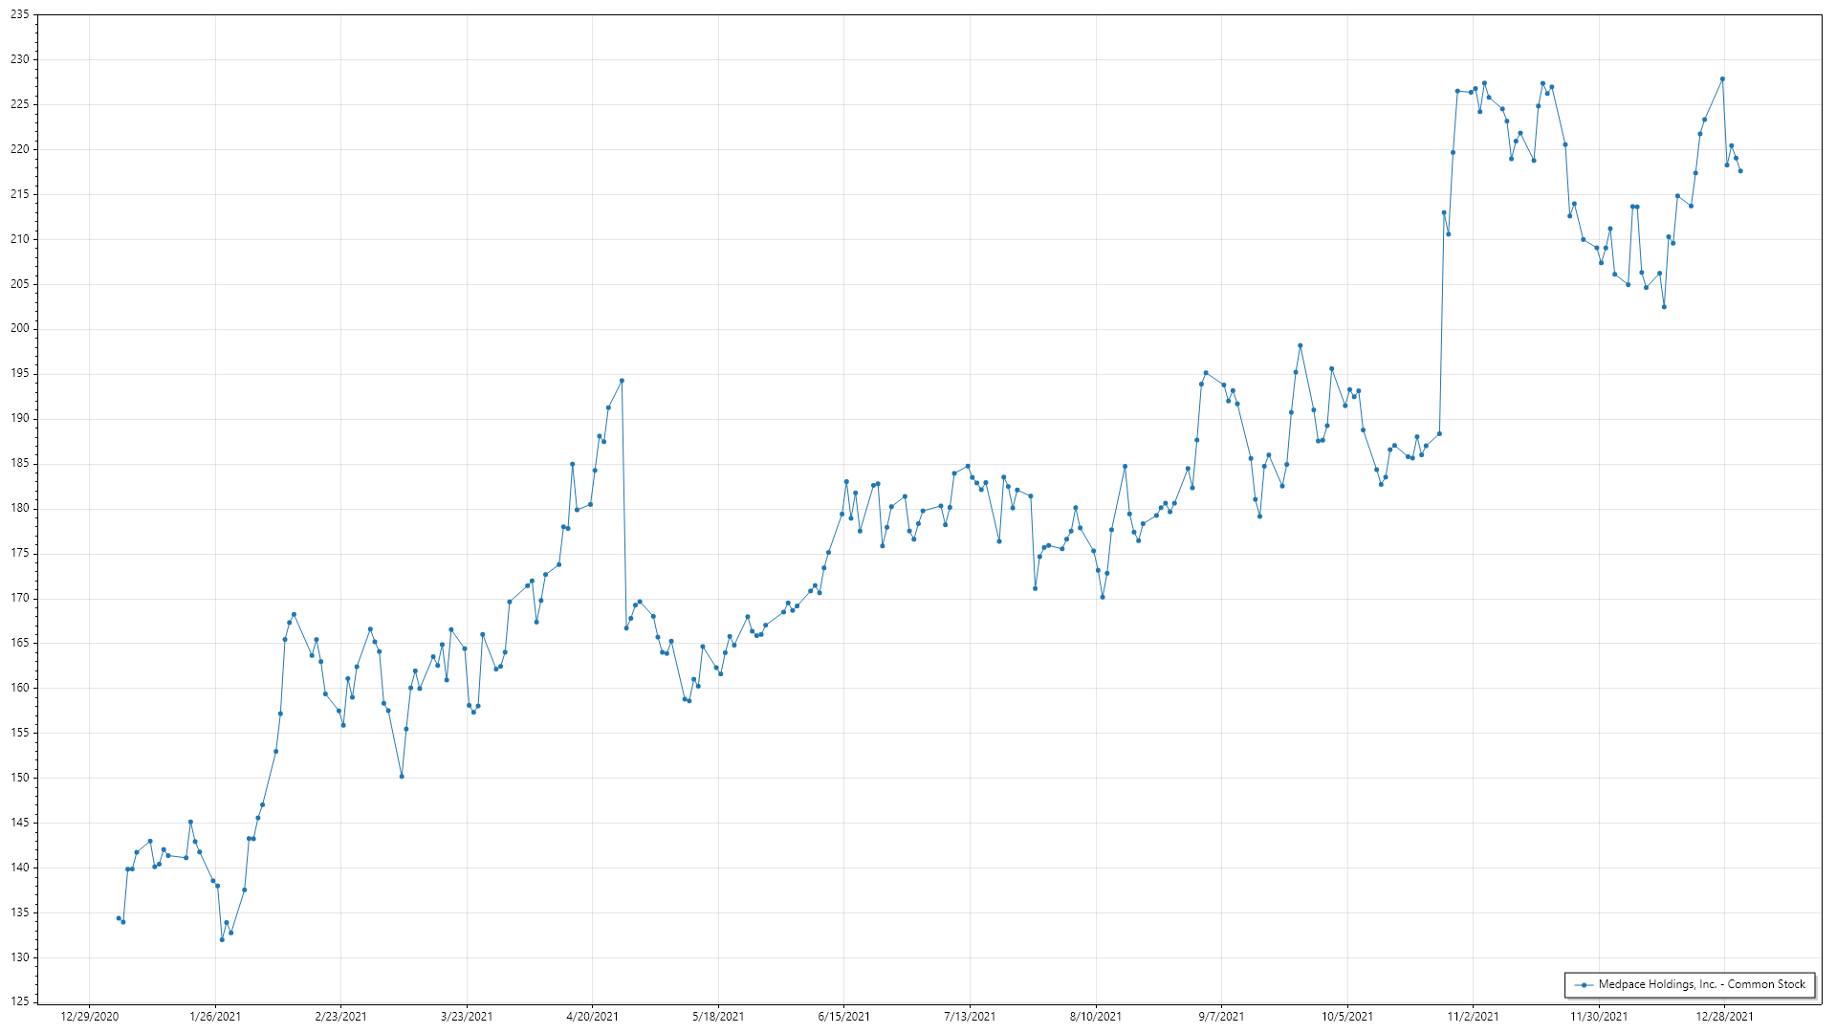Click the 165 y-axis label
Viewport: 1836px width, 1033px height.
click(19, 643)
